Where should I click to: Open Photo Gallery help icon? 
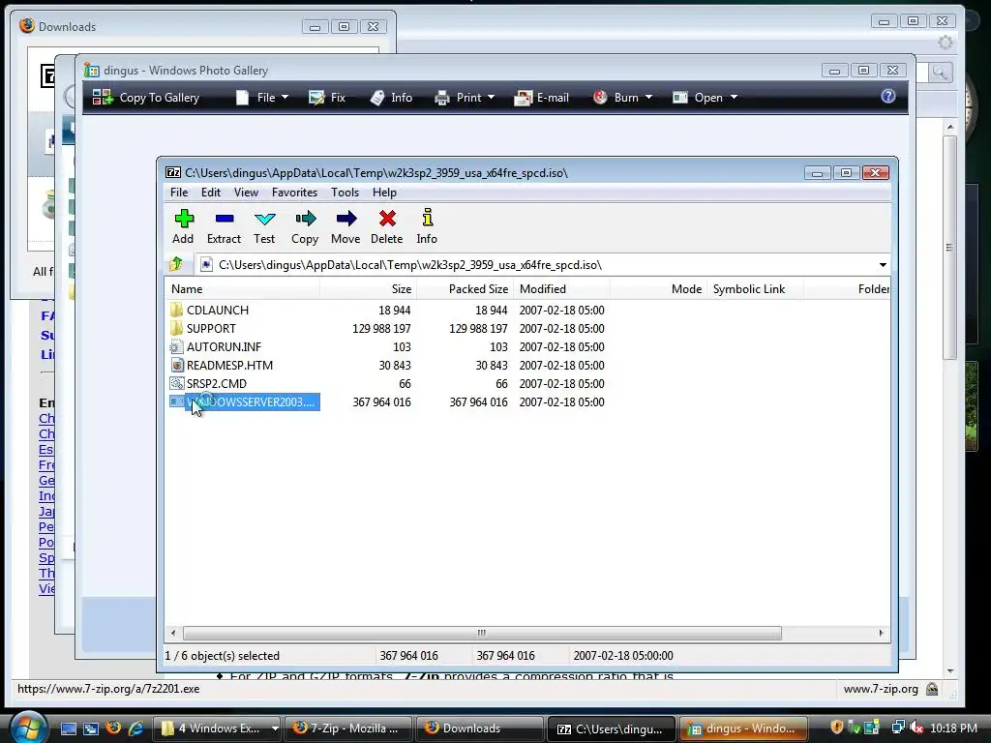pos(888,96)
